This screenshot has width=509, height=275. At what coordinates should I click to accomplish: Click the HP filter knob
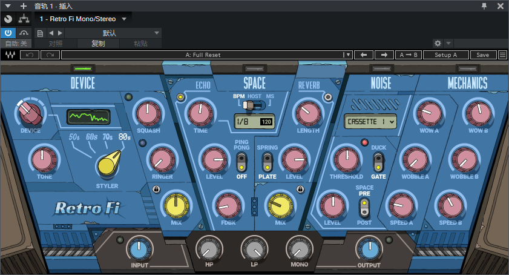pyautogui.click(x=209, y=250)
